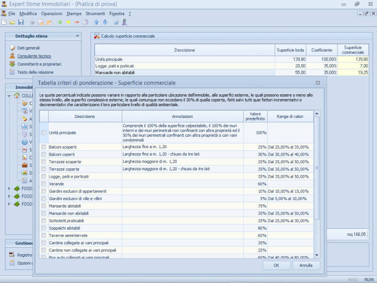Tick the Balconi coperti checkbox
The image size is (377, 283).
point(43,154)
